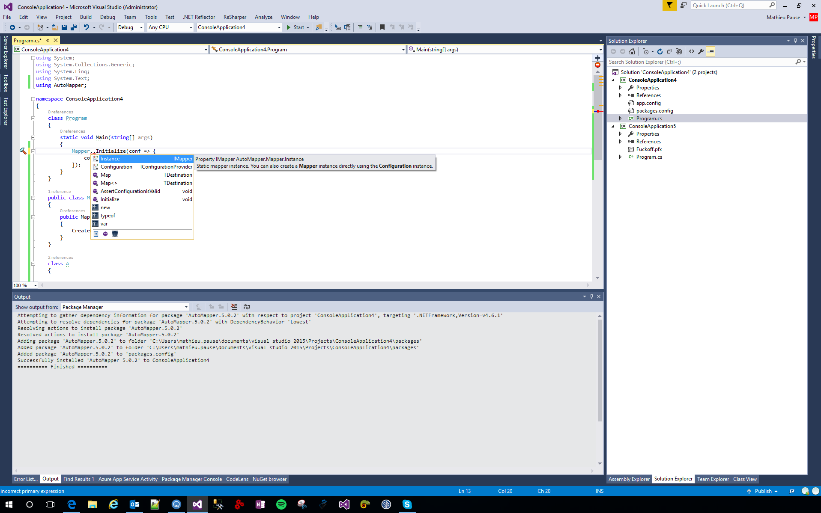
Task: Open the ReSharper menu
Action: (235, 17)
